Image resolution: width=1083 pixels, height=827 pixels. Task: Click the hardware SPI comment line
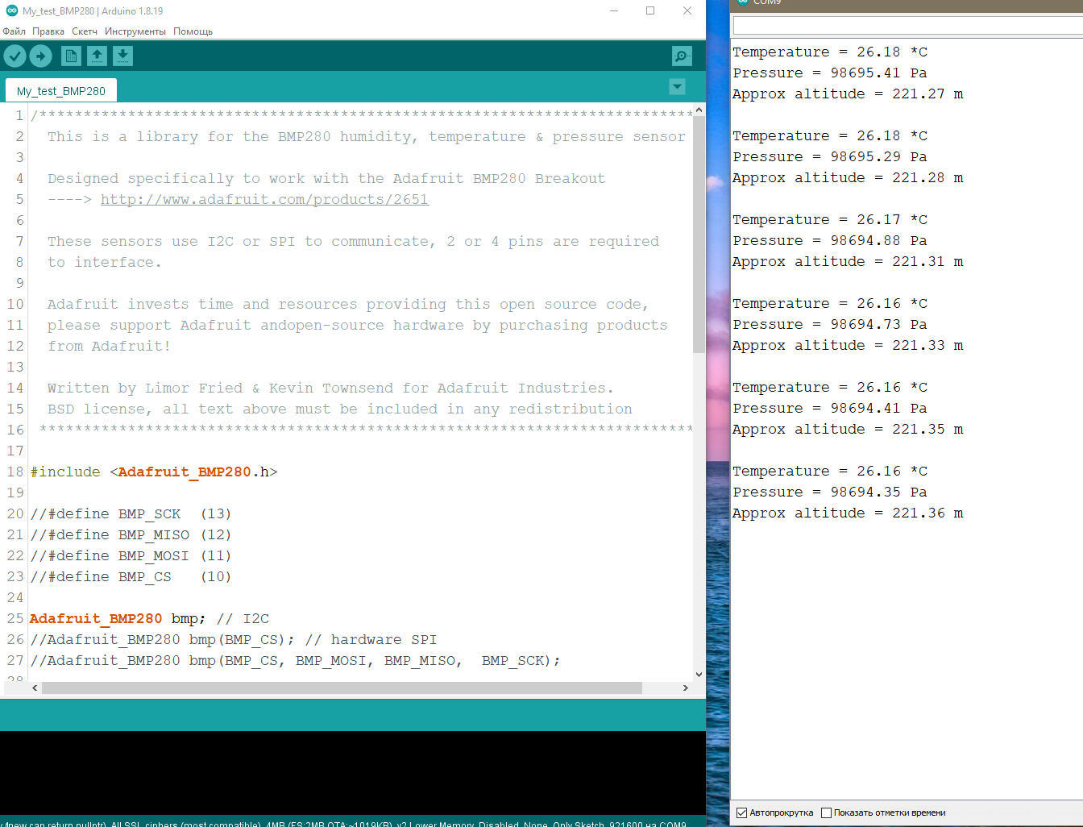pyautogui.click(x=234, y=639)
